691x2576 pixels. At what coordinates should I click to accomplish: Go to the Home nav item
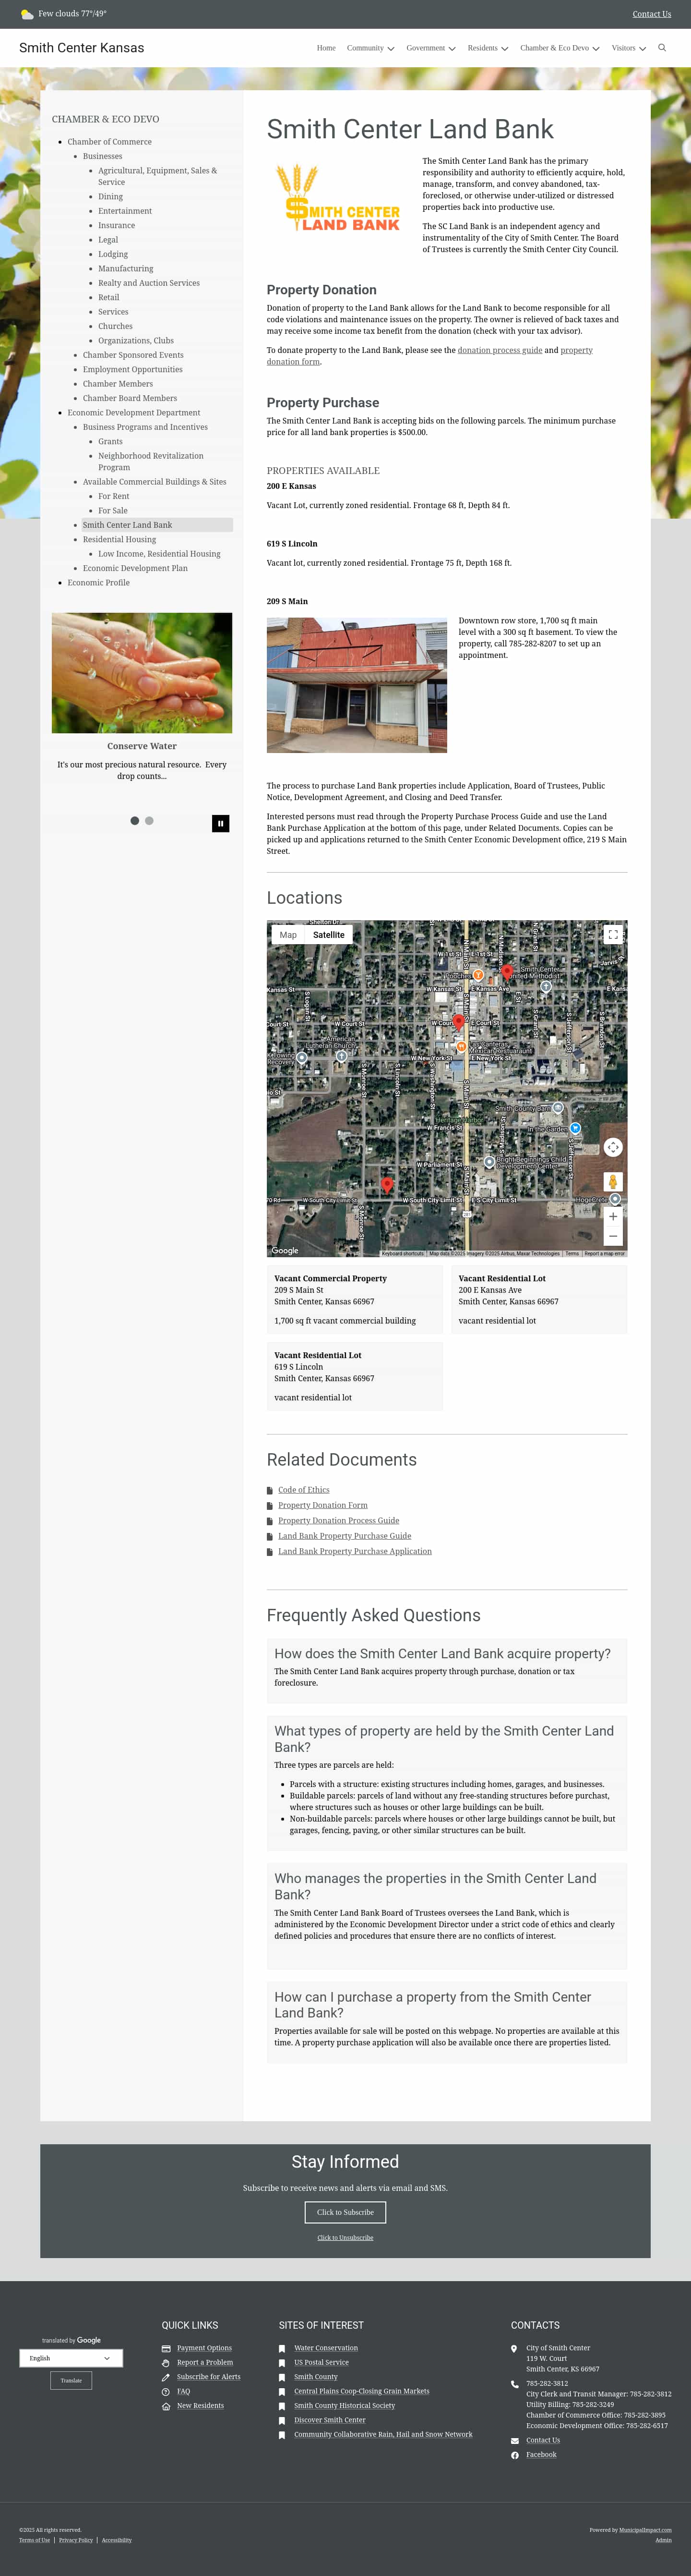click(x=325, y=48)
